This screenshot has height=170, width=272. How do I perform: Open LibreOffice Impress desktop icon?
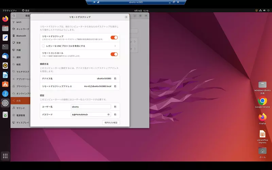262,137
